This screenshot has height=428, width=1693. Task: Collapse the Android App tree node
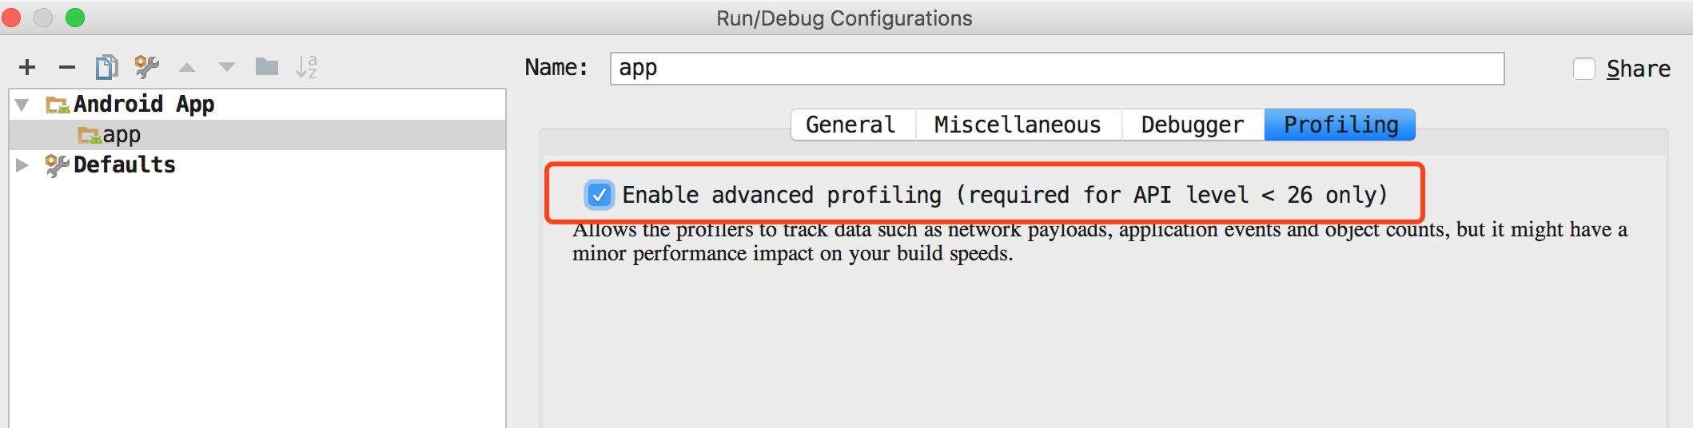22,105
